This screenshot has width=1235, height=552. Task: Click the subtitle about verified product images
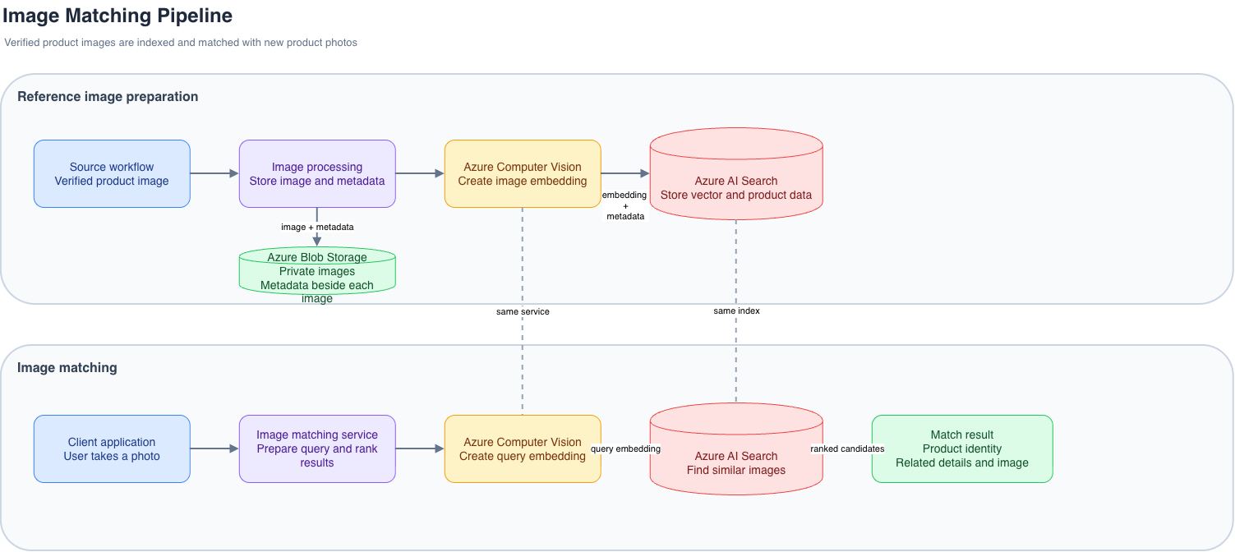tap(181, 42)
